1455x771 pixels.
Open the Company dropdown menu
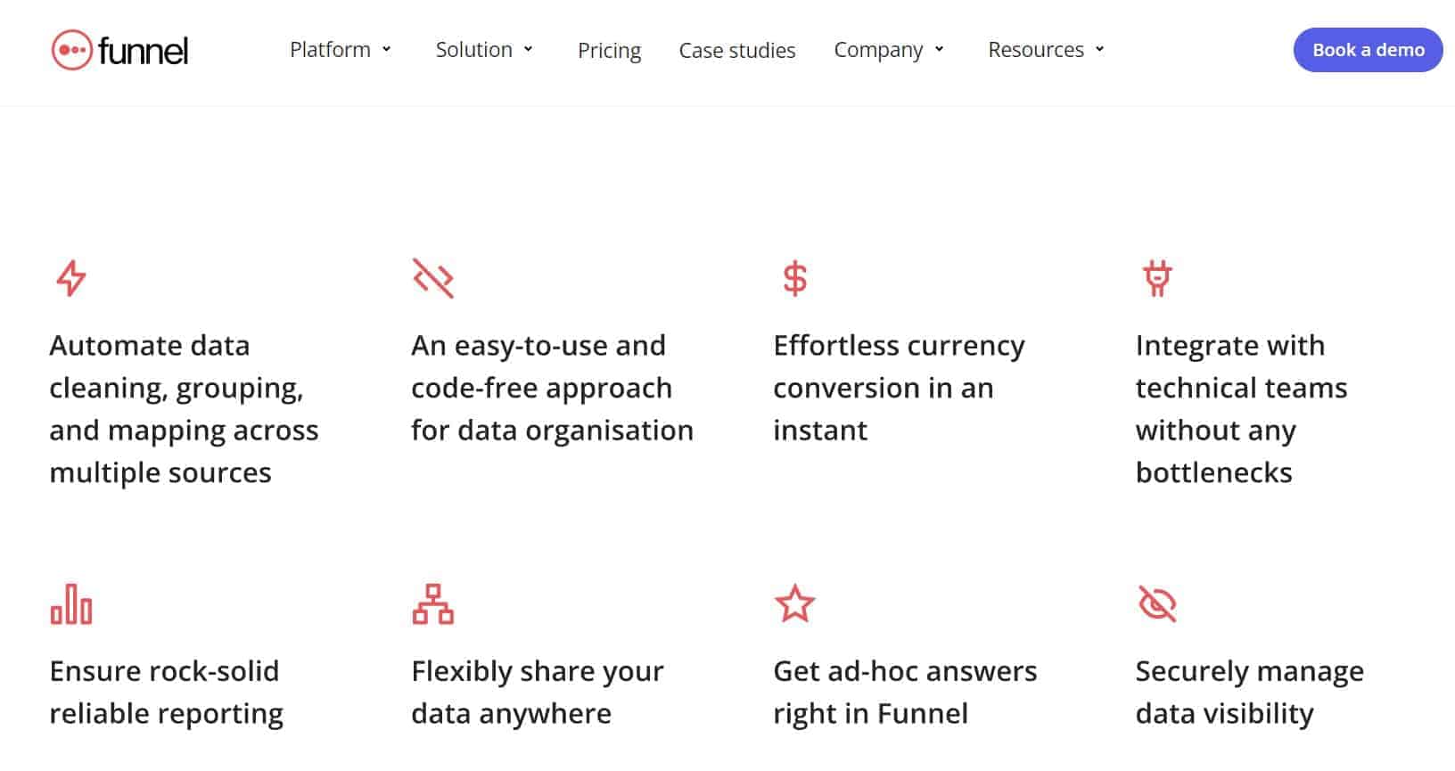point(889,50)
